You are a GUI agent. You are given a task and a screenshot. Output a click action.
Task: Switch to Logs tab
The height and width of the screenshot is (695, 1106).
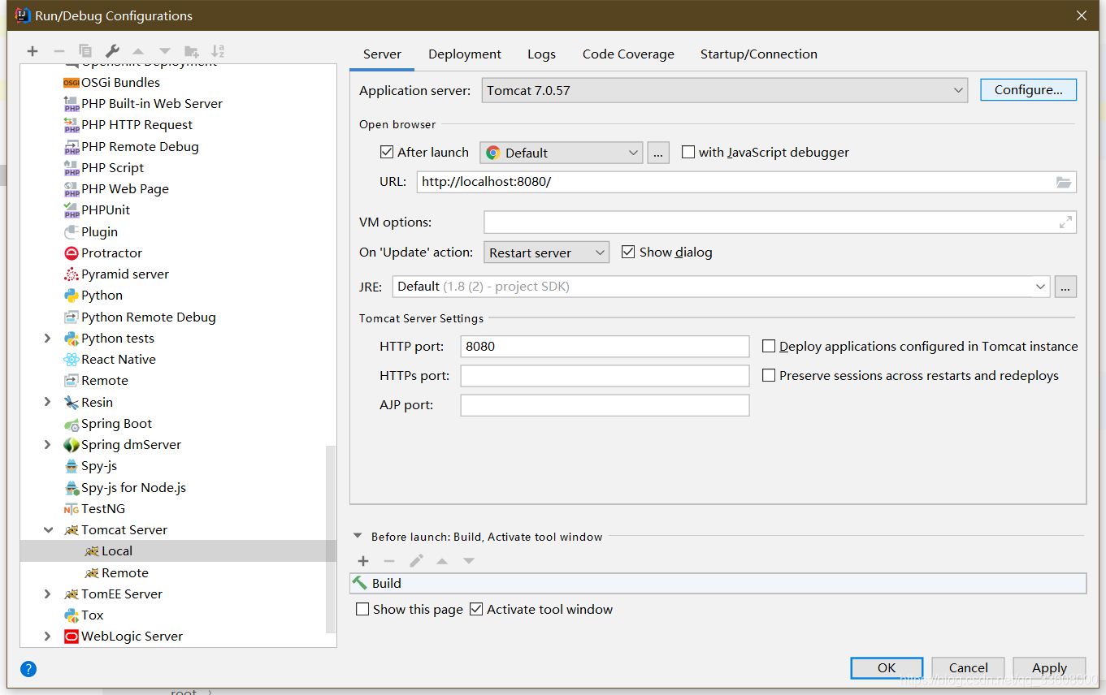[541, 54]
